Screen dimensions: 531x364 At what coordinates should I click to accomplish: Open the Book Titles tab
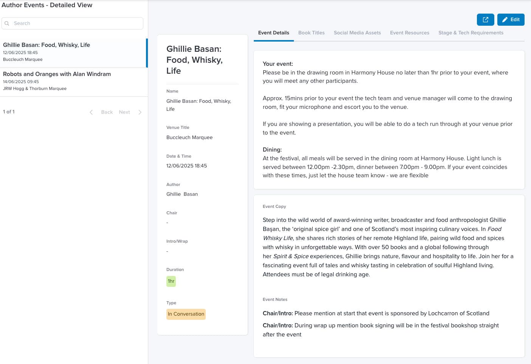click(x=311, y=33)
